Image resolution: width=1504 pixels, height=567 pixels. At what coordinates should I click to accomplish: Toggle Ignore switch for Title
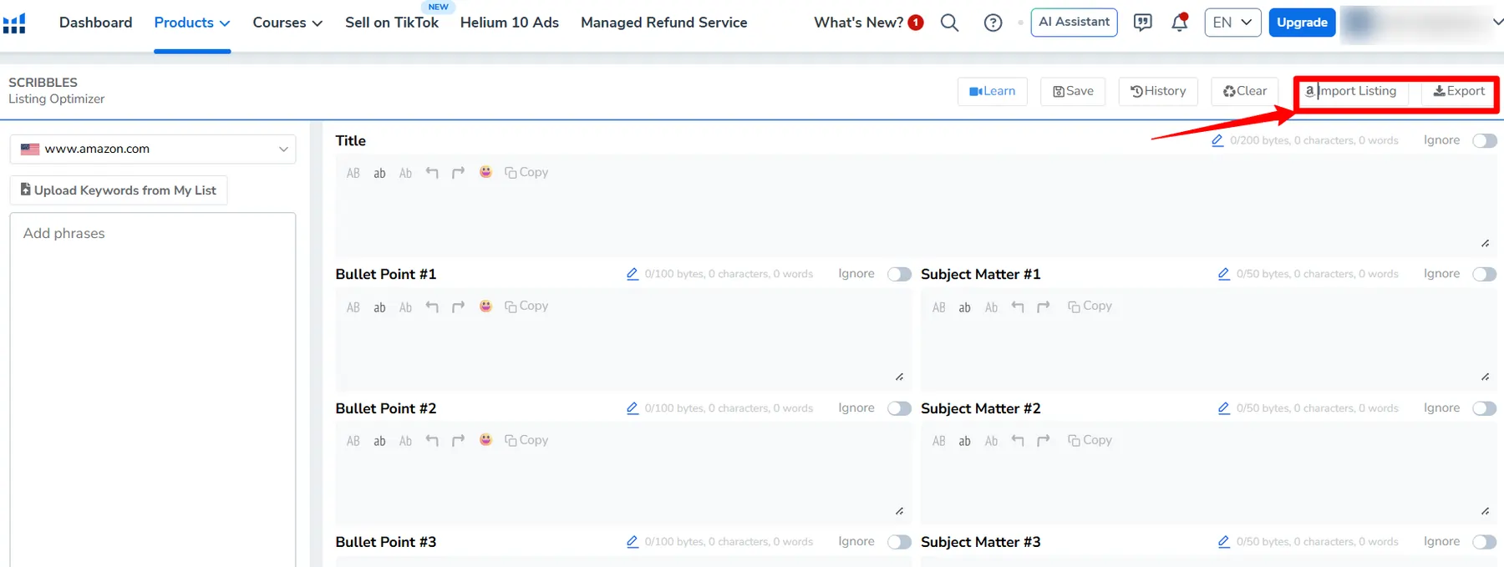[x=1484, y=140]
